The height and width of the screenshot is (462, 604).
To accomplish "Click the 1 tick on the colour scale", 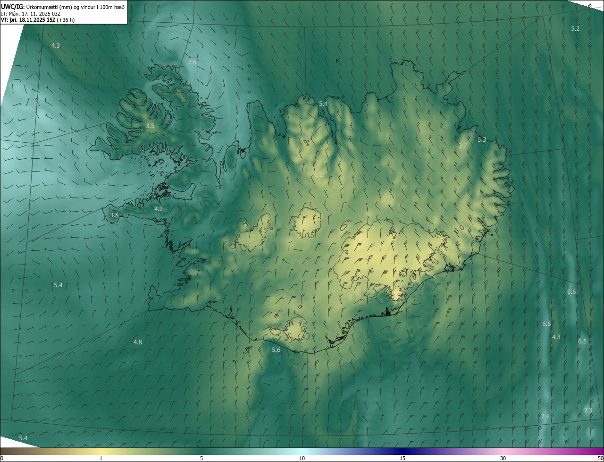I will tap(101, 459).
